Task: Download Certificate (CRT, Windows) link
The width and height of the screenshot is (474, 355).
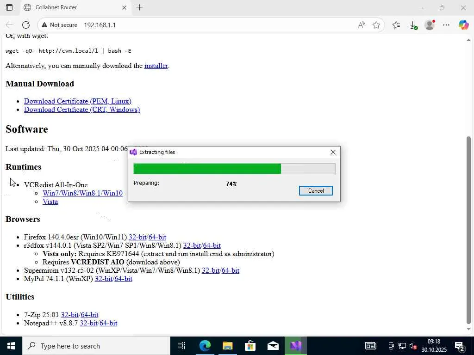Action: coord(82,109)
